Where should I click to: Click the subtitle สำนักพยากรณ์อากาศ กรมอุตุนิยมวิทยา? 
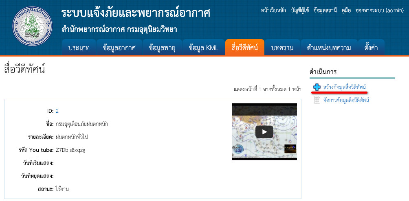(x=119, y=29)
